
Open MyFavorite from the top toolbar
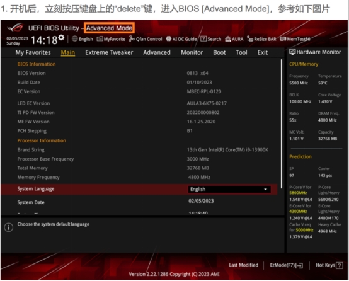point(111,39)
